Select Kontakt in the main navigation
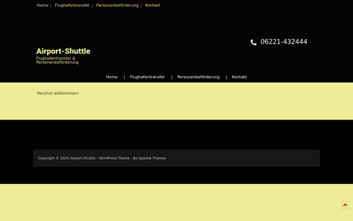The width and height of the screenshot is (353, 221). pos(239,77)
